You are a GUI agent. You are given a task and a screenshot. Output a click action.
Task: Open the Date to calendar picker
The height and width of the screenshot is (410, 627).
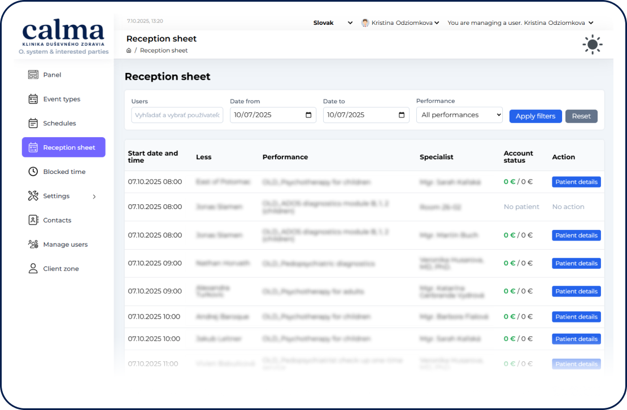click(402, 115)
